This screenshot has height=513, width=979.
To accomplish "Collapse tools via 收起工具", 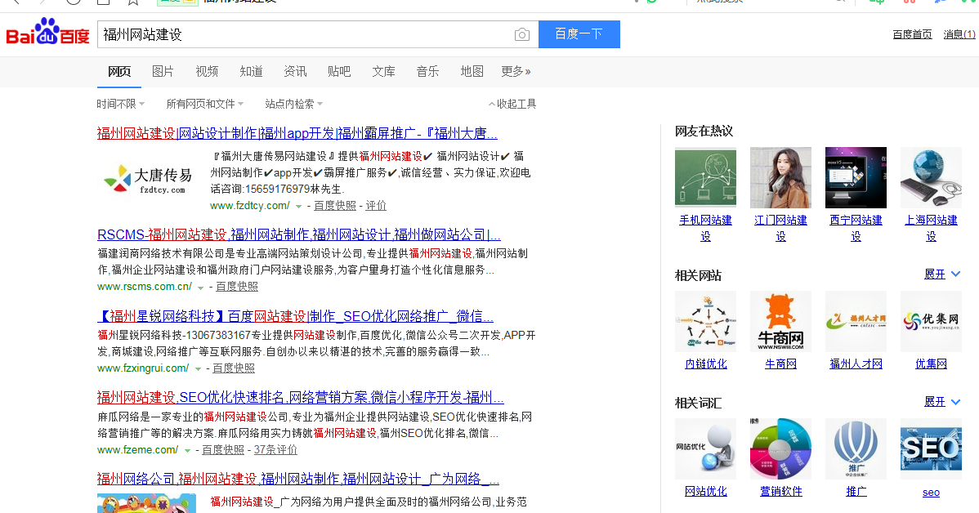I will tap(512, 104).
